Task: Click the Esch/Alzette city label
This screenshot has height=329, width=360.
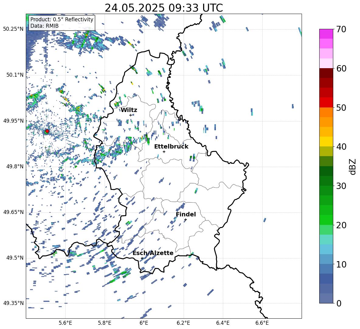Action: click(153, 253)
